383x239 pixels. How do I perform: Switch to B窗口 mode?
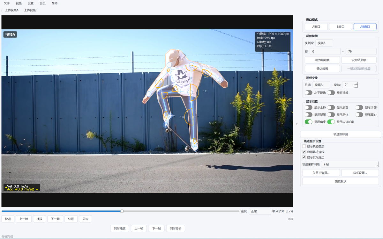coord(341,27)
